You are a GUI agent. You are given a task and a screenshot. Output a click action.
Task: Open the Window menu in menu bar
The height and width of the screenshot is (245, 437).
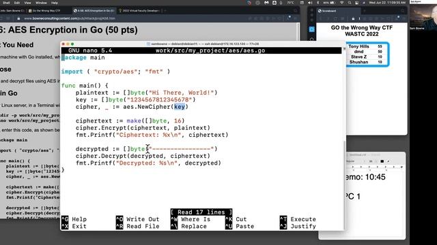click(x=41, y=3)
